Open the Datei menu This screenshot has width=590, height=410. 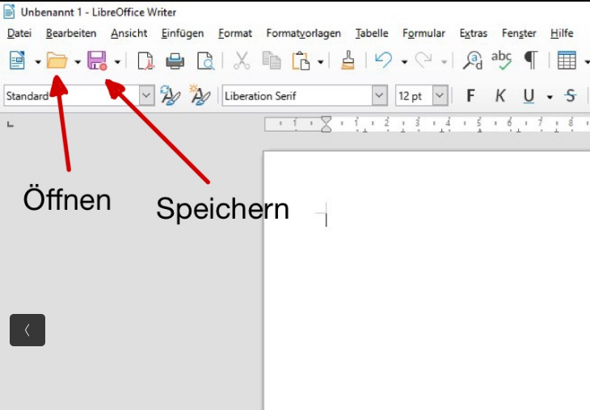tap(19, 33)
